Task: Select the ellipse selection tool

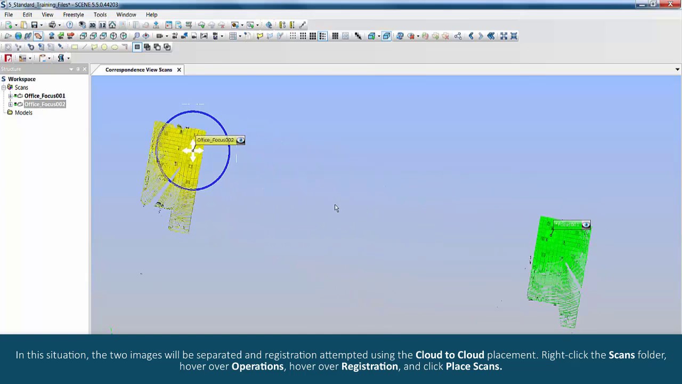Action: click(115, 47)
